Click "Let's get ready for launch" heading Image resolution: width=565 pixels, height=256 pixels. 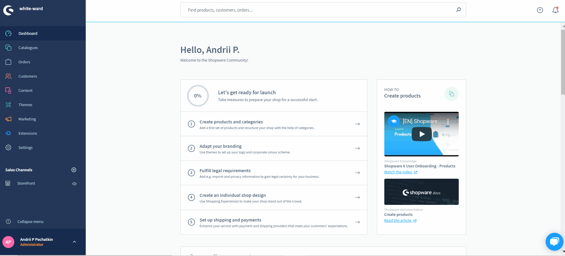coord(247,92)
